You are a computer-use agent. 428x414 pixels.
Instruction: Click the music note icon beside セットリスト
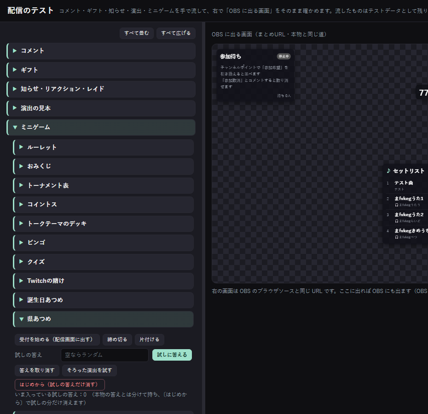(388, 171)
